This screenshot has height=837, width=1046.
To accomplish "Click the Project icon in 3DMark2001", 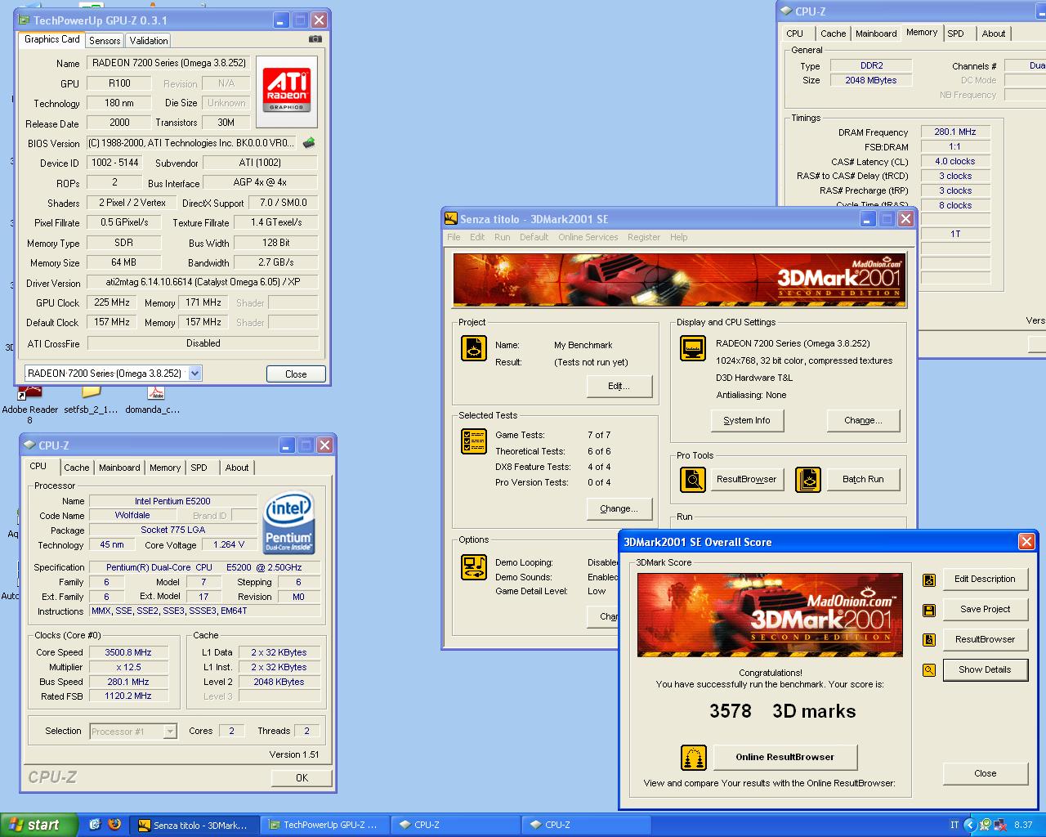I will (x=474, y=348).
